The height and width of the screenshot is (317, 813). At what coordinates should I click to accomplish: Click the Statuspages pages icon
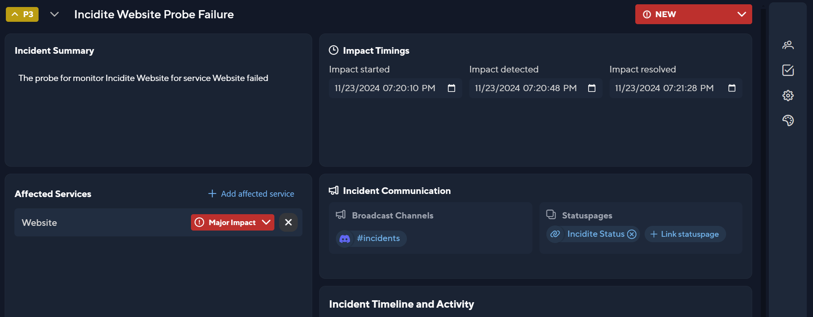coord(551,215)
